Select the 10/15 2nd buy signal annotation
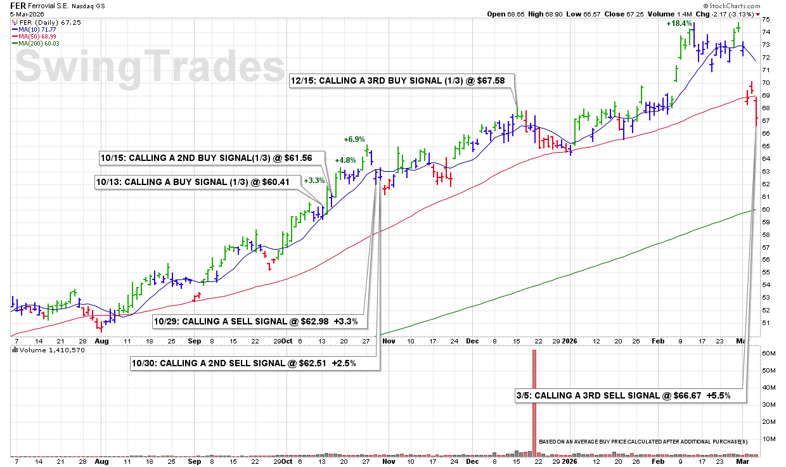Image resolution: width=786 pixels, height=467 pixels. pos(210,158)
